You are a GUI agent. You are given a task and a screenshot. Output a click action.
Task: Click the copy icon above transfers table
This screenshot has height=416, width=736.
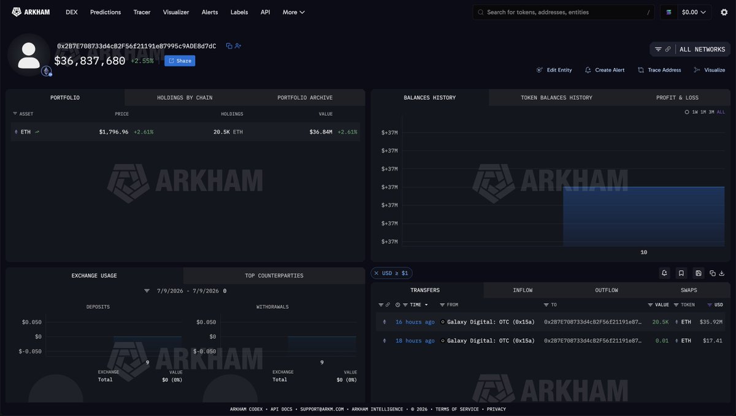click(x=713, y=273)
